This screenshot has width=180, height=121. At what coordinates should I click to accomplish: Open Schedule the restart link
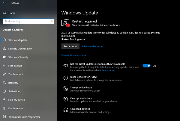click(92, 46)
